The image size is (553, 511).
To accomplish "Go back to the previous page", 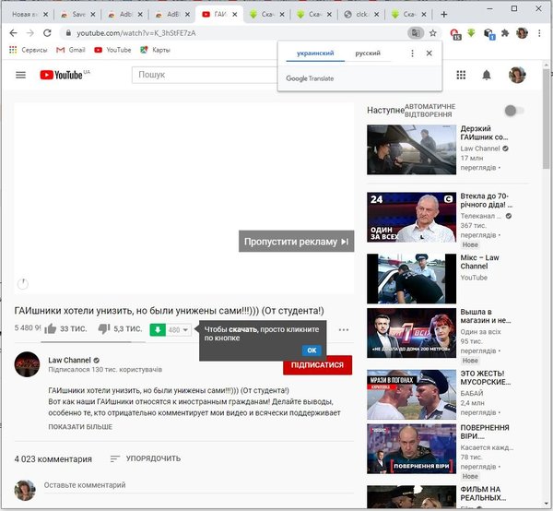I will [x=14, y=33].
